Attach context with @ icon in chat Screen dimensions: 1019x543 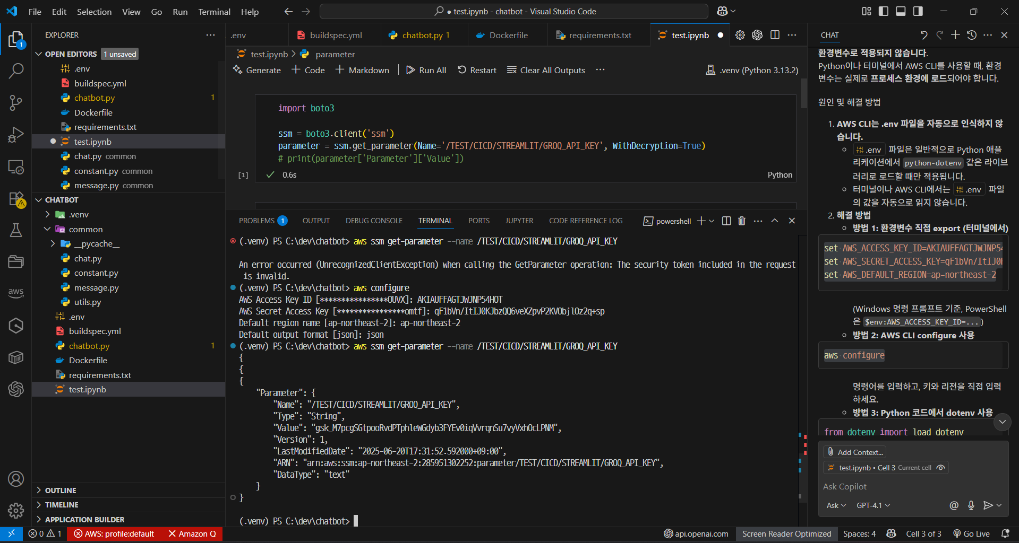click(954, 505)
